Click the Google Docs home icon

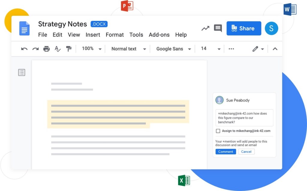(24, 28)
